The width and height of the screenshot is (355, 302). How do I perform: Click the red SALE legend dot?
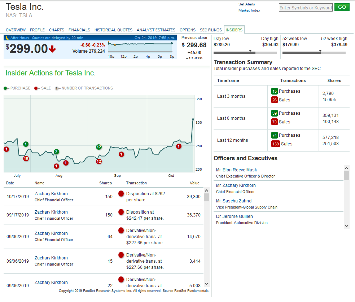[36, 88]
